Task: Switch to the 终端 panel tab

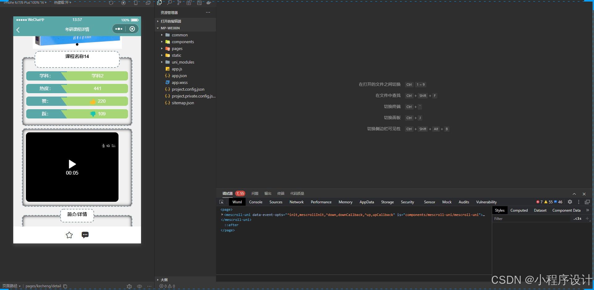Action: (x=281, y=194)
